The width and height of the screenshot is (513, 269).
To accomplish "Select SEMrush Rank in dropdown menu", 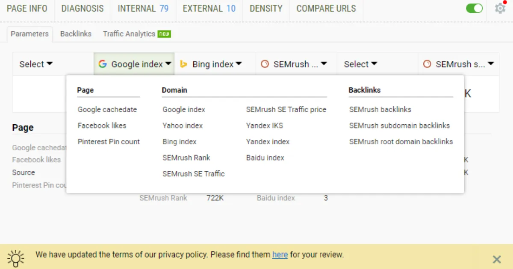I will click(x=186, y=158).
